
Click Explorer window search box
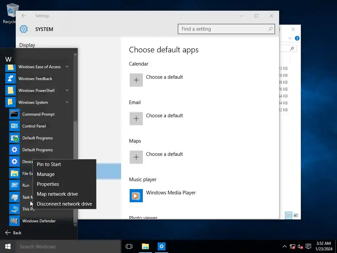[x=288, y=48]
